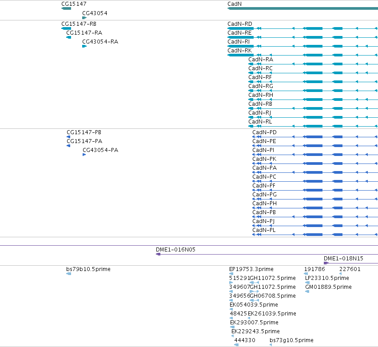Image resolution: width=378 pixels, height=347 pixels.
Task: Choose the CadN-RK transcript label
Action: pos(239,51)
